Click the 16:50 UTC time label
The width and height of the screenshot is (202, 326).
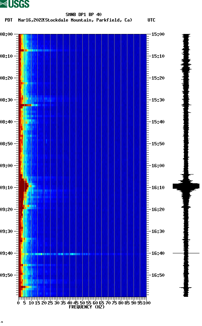click(158, 275)
